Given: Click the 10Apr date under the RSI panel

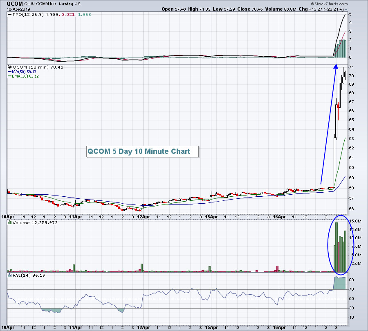Looking at the screenshot, I should (8, 327).
